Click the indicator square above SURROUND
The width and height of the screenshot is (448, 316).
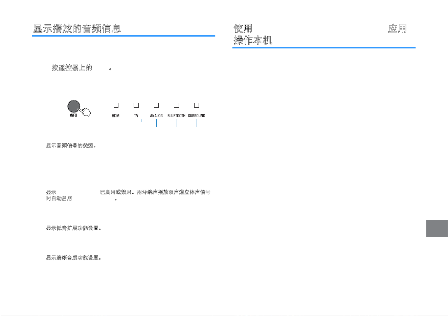coord(197,105)
